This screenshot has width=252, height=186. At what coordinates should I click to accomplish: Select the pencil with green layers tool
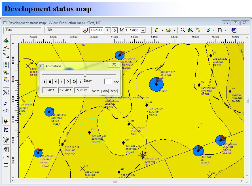click(6, 41)
